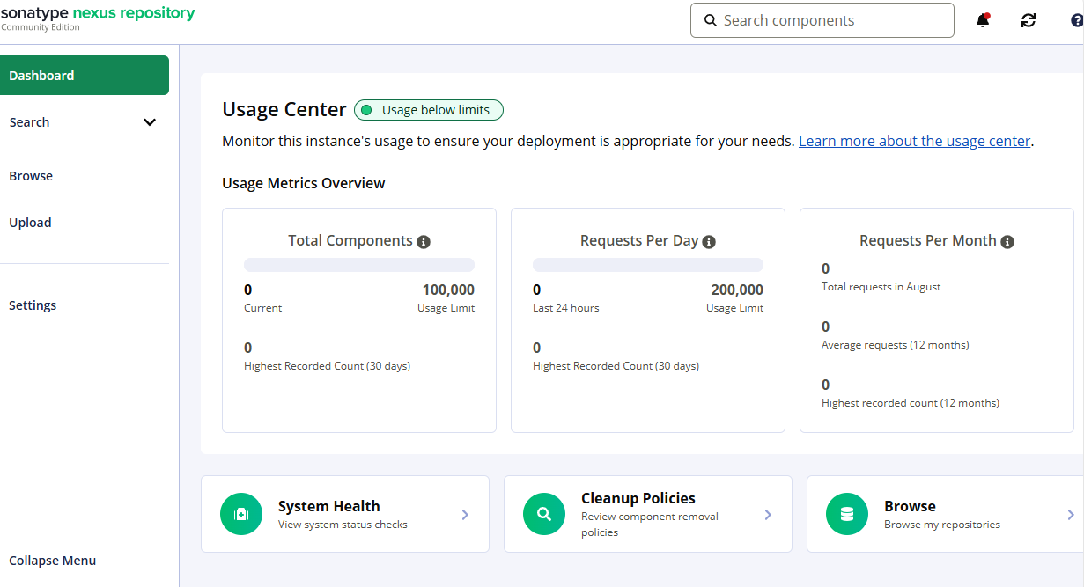The width and height of the screenshot is (1084, 587).
Task: Click the Current label under Total Components
Action: pos(263,308)
